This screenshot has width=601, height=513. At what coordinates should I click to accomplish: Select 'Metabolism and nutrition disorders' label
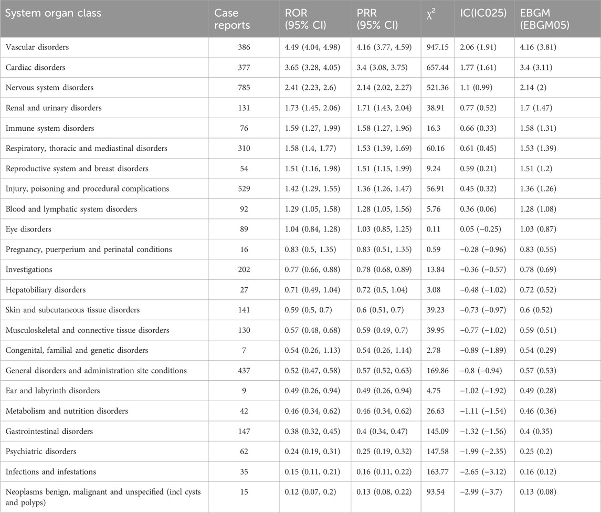click(x=67, y=411)
